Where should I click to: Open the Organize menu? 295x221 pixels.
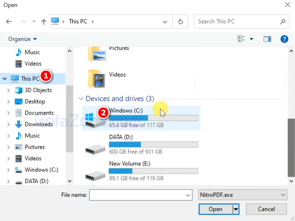22,39
